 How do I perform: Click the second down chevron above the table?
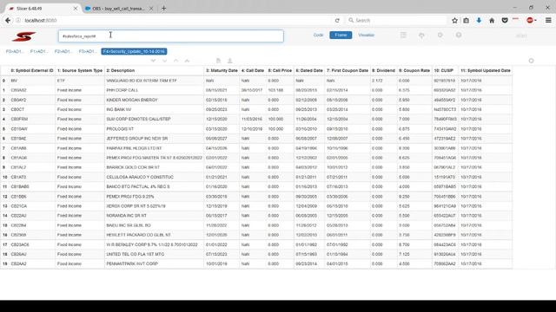click(164, 61)
